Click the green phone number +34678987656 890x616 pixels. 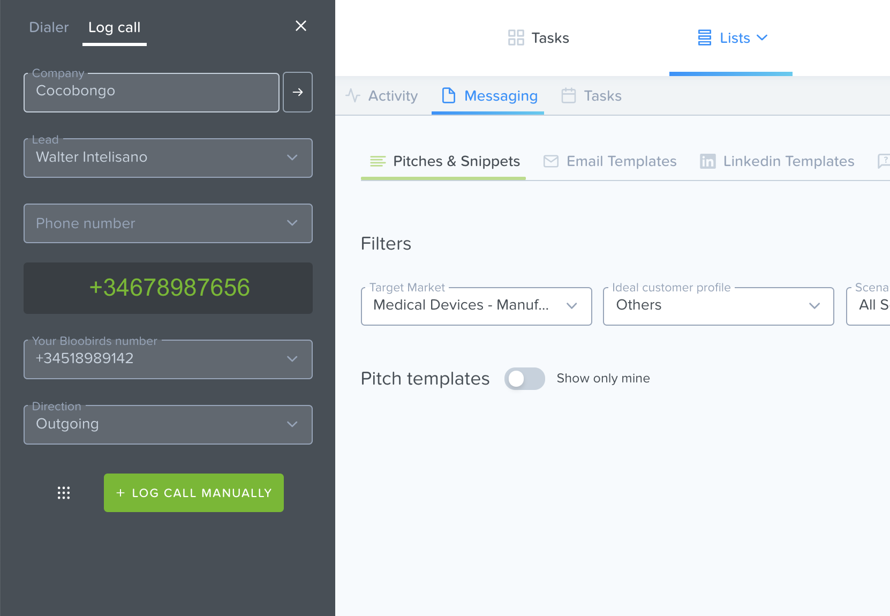pyautogui.click(x=169, y=288)
